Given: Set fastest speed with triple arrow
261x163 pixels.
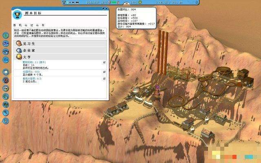Looking at the screenshot, I should click(77, 2).
